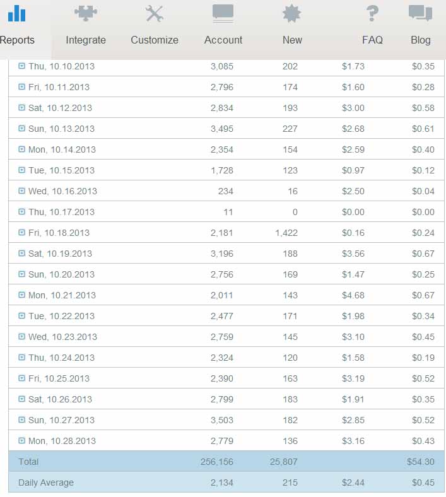Click the Daily Average summary row
446x497 pixels.
coord(226,482)
